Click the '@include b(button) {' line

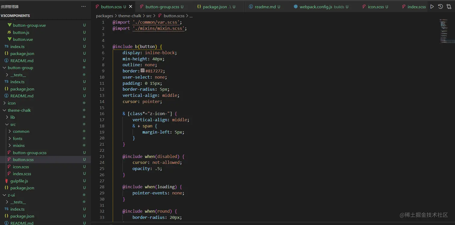pos(137,47)
